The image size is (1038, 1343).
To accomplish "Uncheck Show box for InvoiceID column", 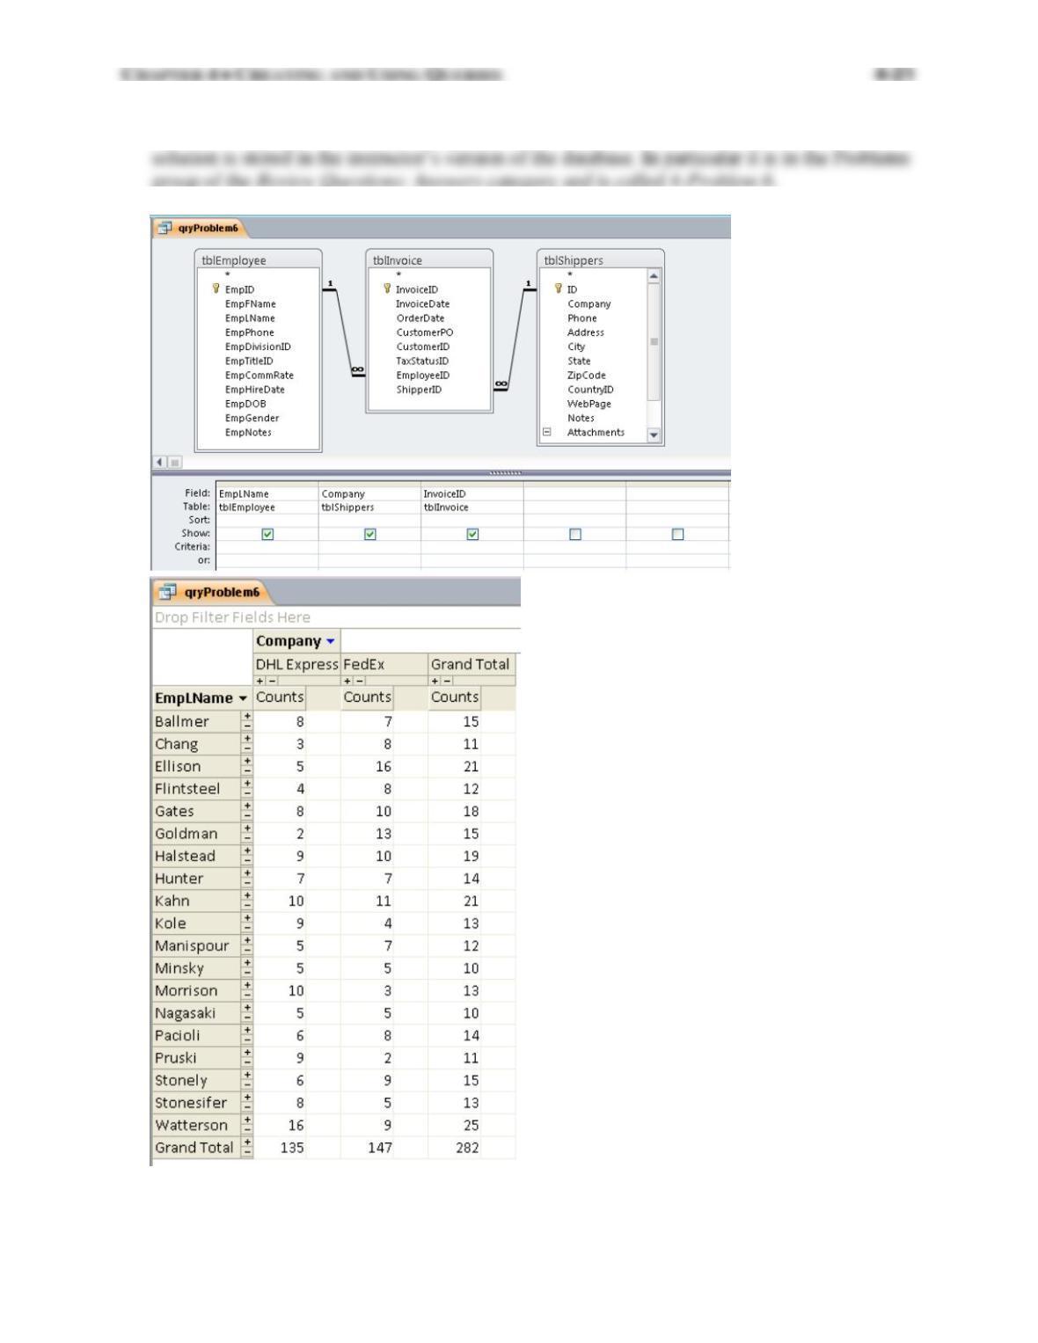I will point(472,534).
